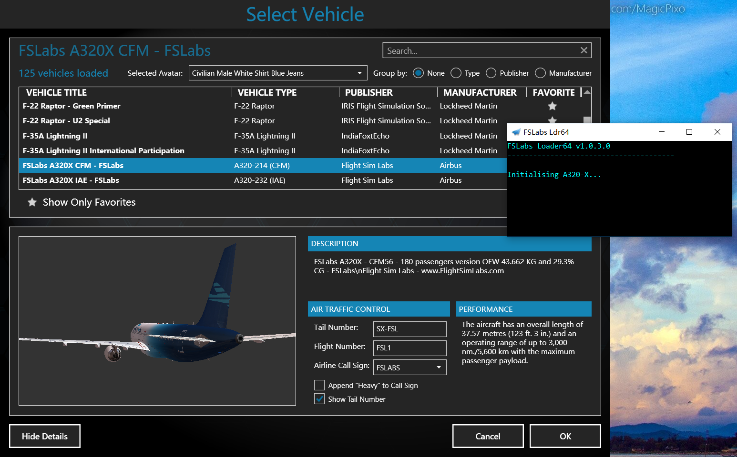Open Airline Call Sign FSLABS dropdown
Viewport: 737px width, 457px height.
(x=409, y=368)
